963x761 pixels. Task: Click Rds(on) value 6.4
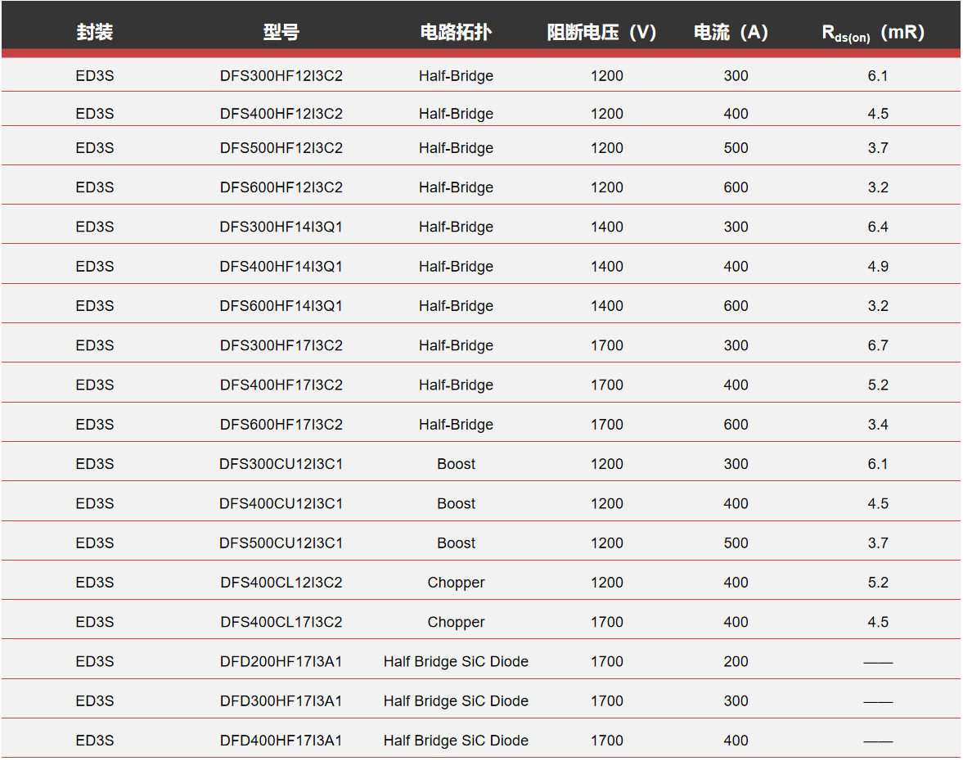pyautogui.click(x=878, y=227)
